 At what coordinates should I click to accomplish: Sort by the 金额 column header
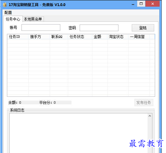coord(100,37)
